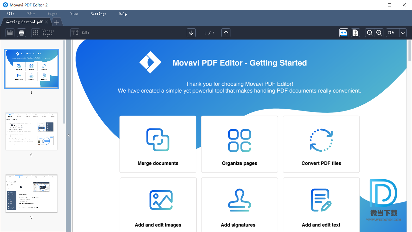The width and height of the screenshot is (412, 232).
Task: Go to next page with down arrow
Action: (191, 33)
